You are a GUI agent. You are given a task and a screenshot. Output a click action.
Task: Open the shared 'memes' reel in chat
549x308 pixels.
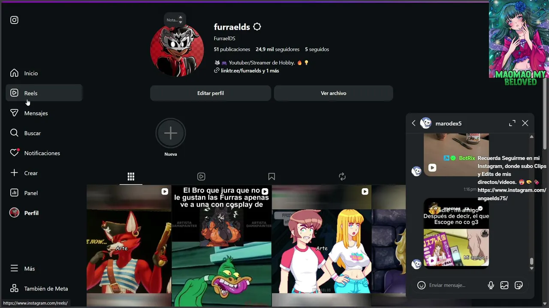click(456, 234)
